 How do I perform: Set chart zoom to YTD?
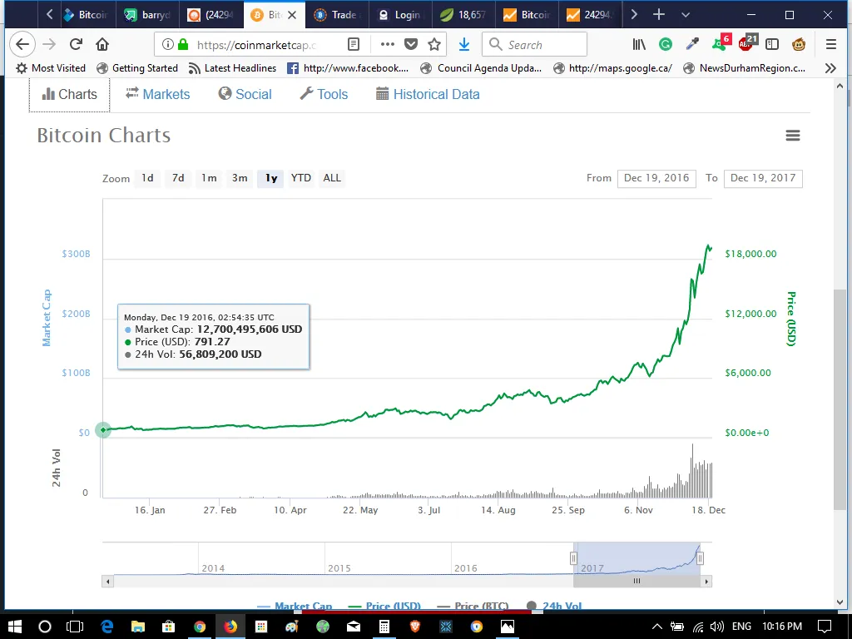[x=301, y=178]
